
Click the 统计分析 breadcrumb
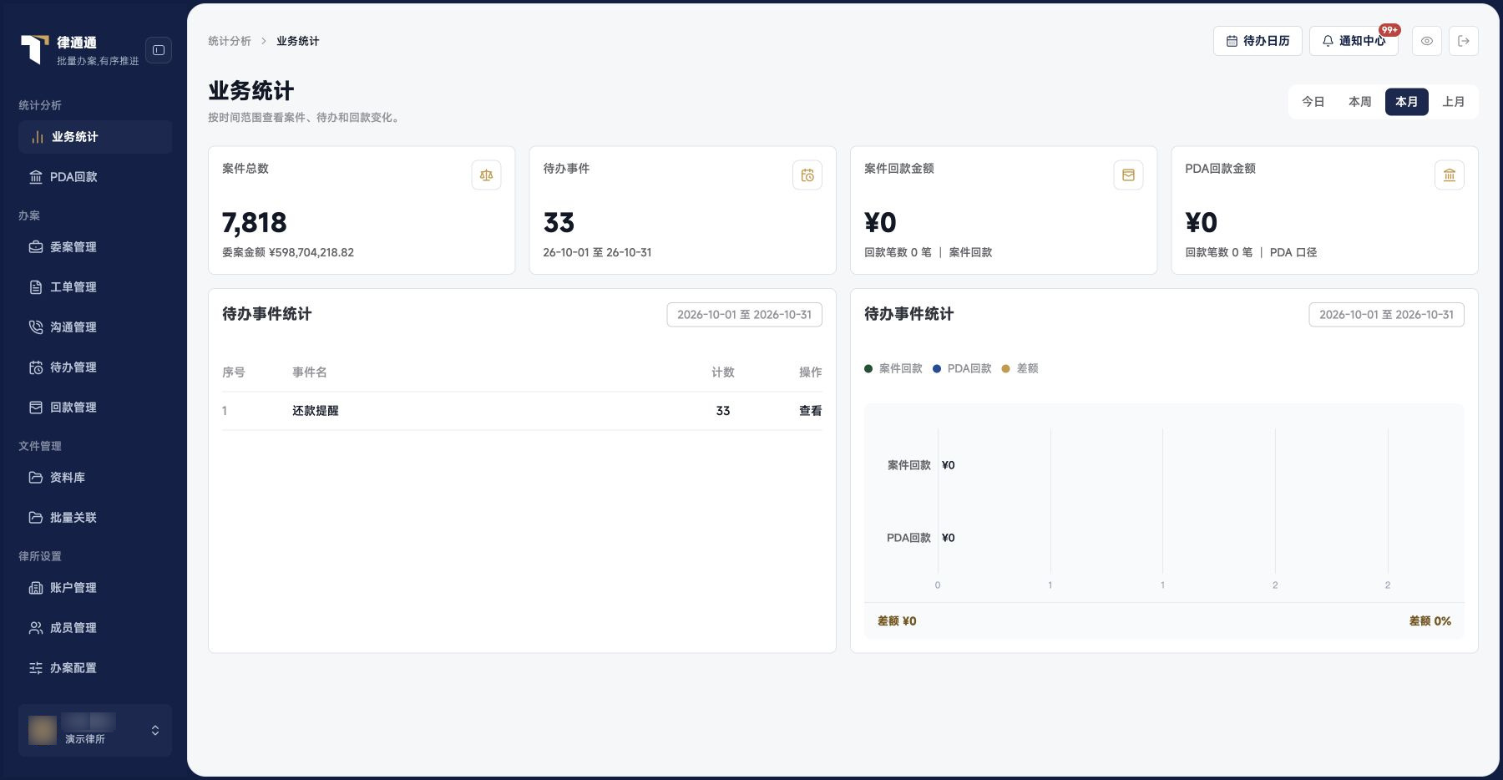coord(230,41)
